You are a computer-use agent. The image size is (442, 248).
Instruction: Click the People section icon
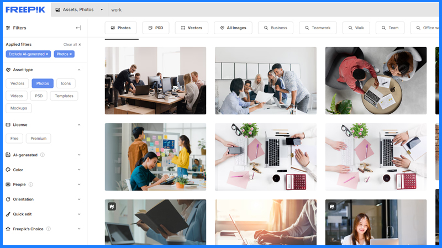tap(8, 184)
